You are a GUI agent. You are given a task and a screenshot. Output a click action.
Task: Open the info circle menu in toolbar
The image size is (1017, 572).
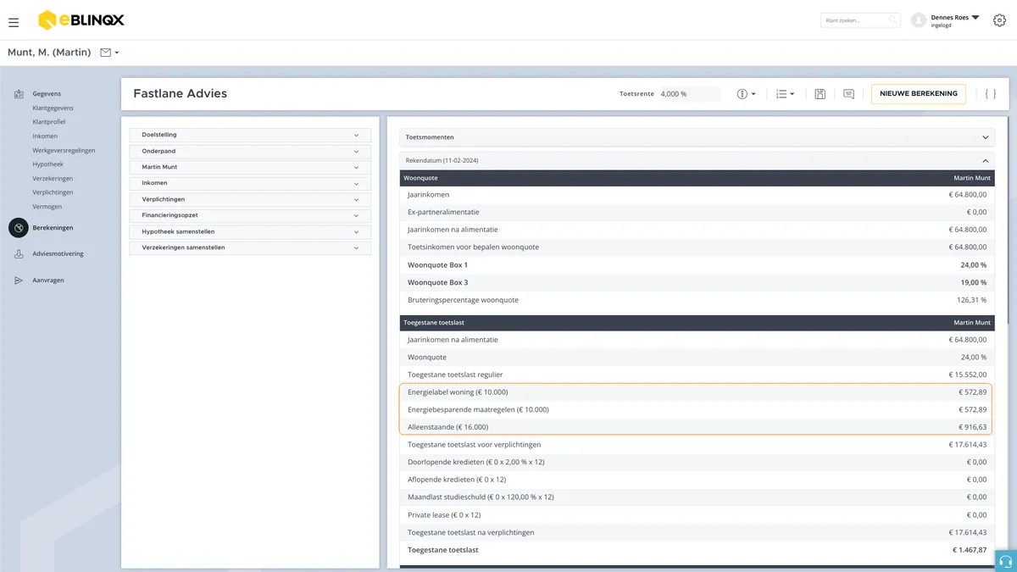[x=742, y=94]
